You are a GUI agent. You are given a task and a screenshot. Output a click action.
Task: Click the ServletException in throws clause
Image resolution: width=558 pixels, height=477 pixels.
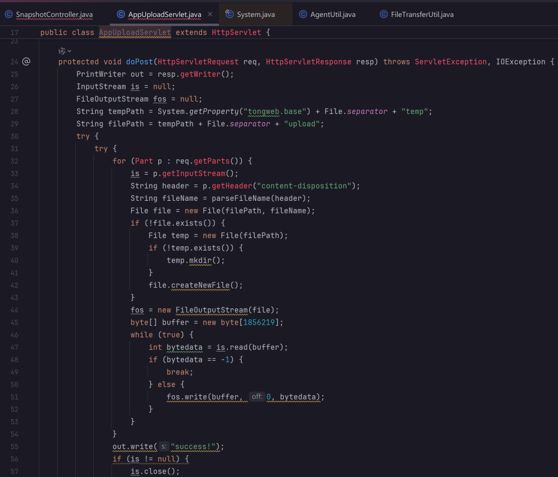tap(451, 62)
